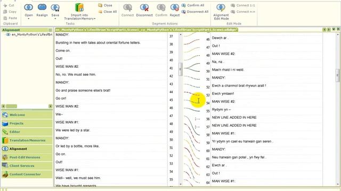Viewport: 341px width, 191px height.
Task: Click source segment "Come on."
Action: click(63, 51)
